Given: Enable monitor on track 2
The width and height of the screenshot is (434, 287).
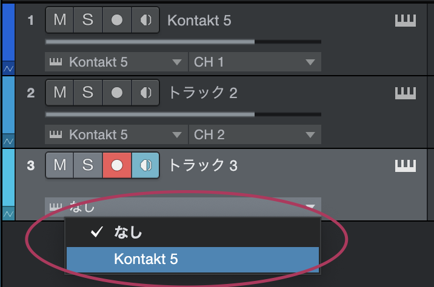Looking at the screenshot, I should (x=145, y=93).
